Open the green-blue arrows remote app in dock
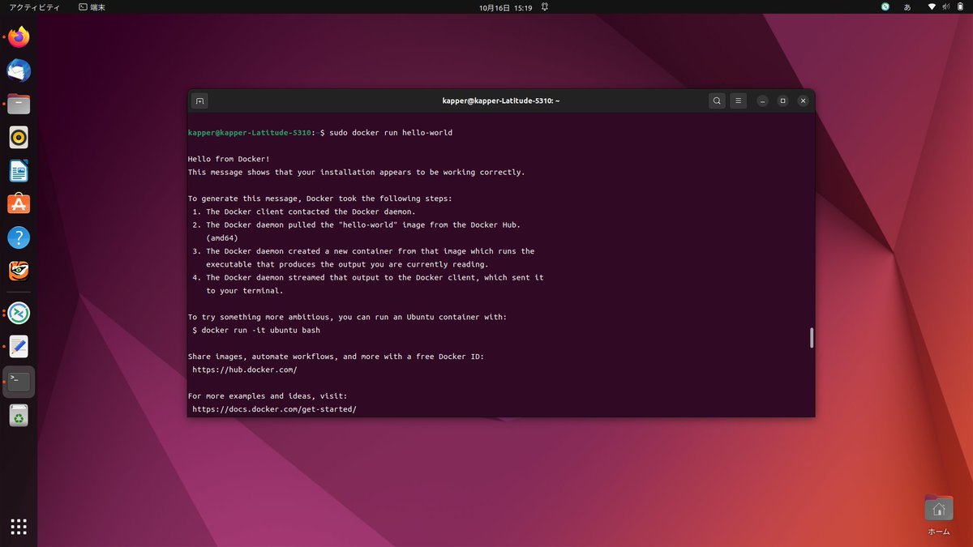The image size is (973, 547). coord(19,312)
